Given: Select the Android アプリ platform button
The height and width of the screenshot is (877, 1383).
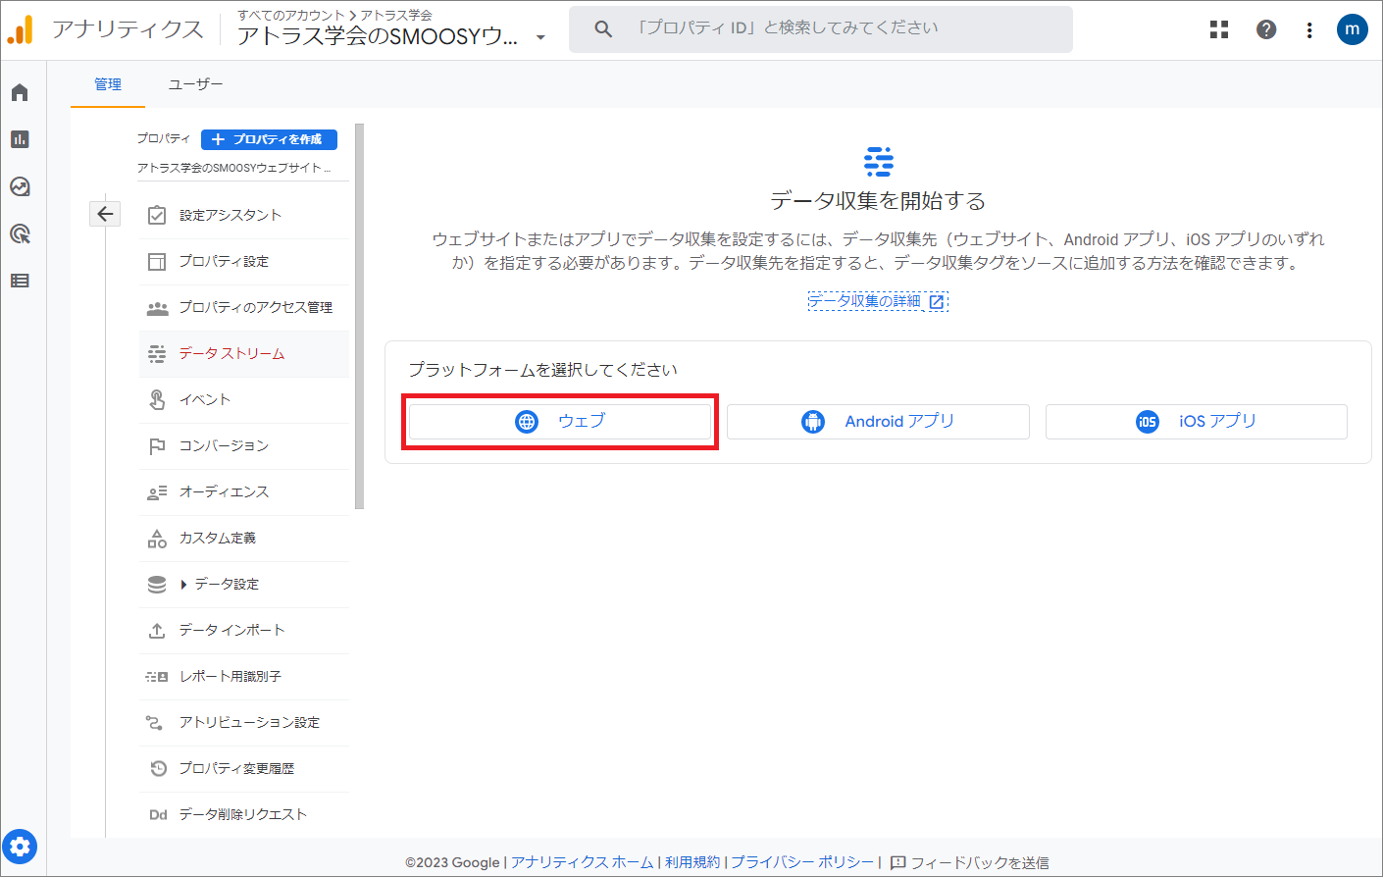Looking at the screenshot, I should tap(878, 421).
